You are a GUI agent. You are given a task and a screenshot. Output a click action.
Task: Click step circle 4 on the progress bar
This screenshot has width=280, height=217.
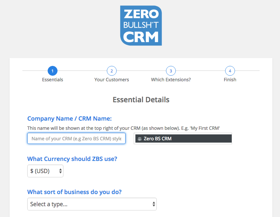tap(230, 71)
